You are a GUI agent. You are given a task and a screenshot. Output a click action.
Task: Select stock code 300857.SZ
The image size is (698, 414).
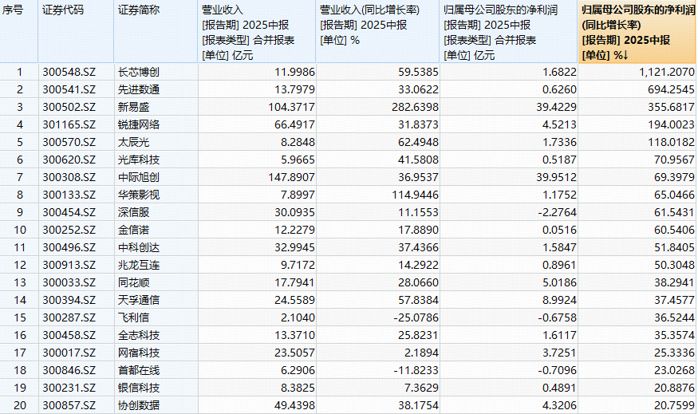point(69,405)
